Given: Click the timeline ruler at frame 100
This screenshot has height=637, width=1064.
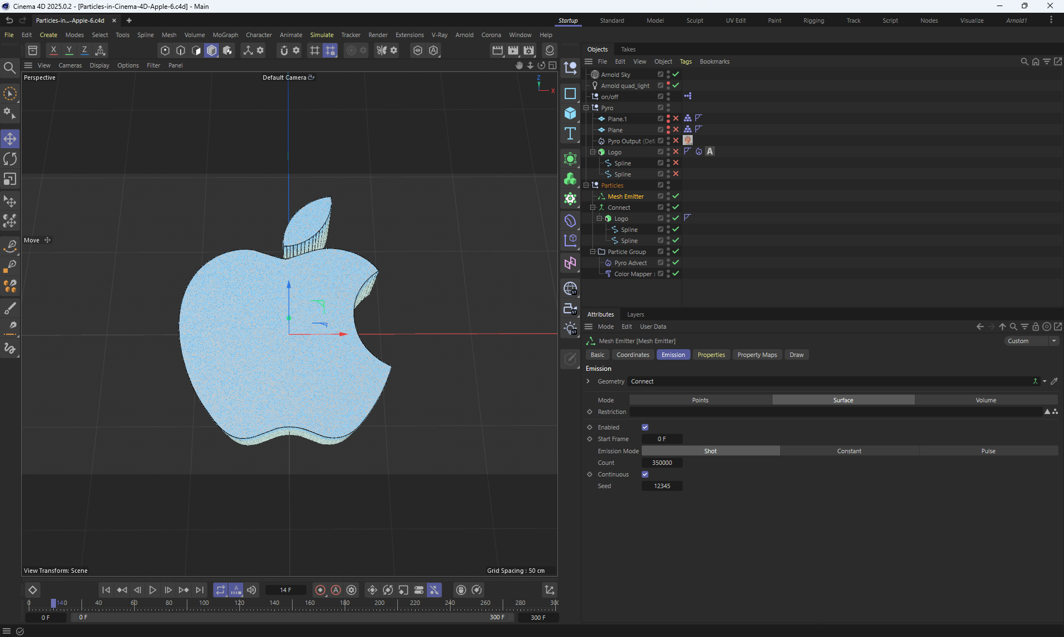Looking at the screenshot, I should pyautogui.click(x=204, y=603).
